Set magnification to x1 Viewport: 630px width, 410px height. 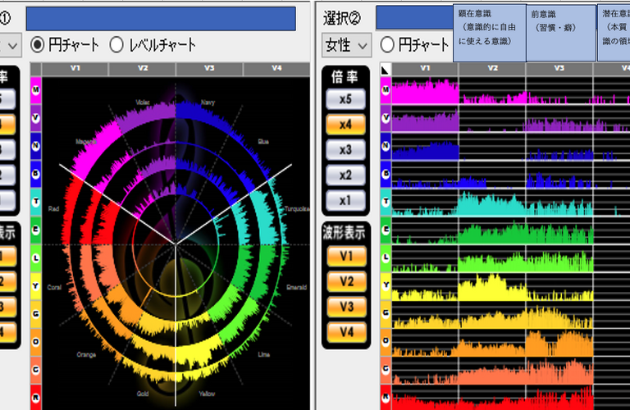click(x=345, y=200)
